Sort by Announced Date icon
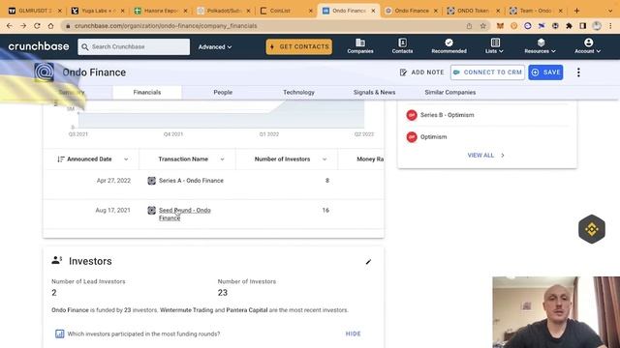 [60, 159]
